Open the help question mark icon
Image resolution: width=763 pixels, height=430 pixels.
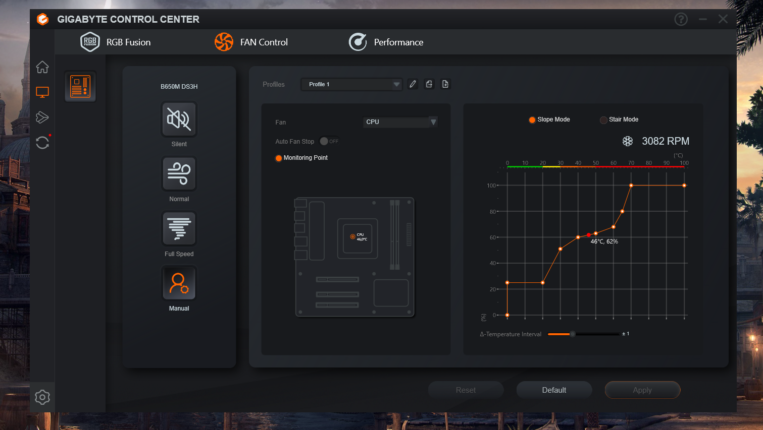681,19
